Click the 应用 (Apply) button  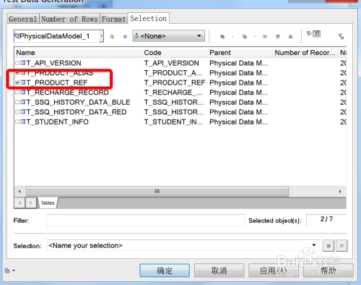point(274,271)
